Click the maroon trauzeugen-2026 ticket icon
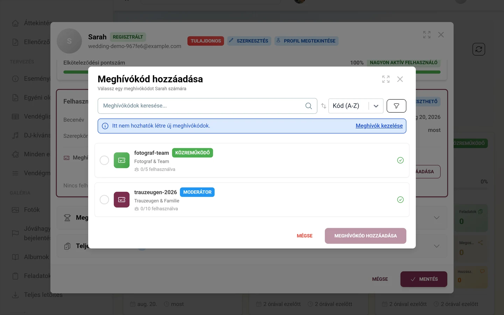The width and height of the screenshot is (504, 315). (x=121, y=199)
